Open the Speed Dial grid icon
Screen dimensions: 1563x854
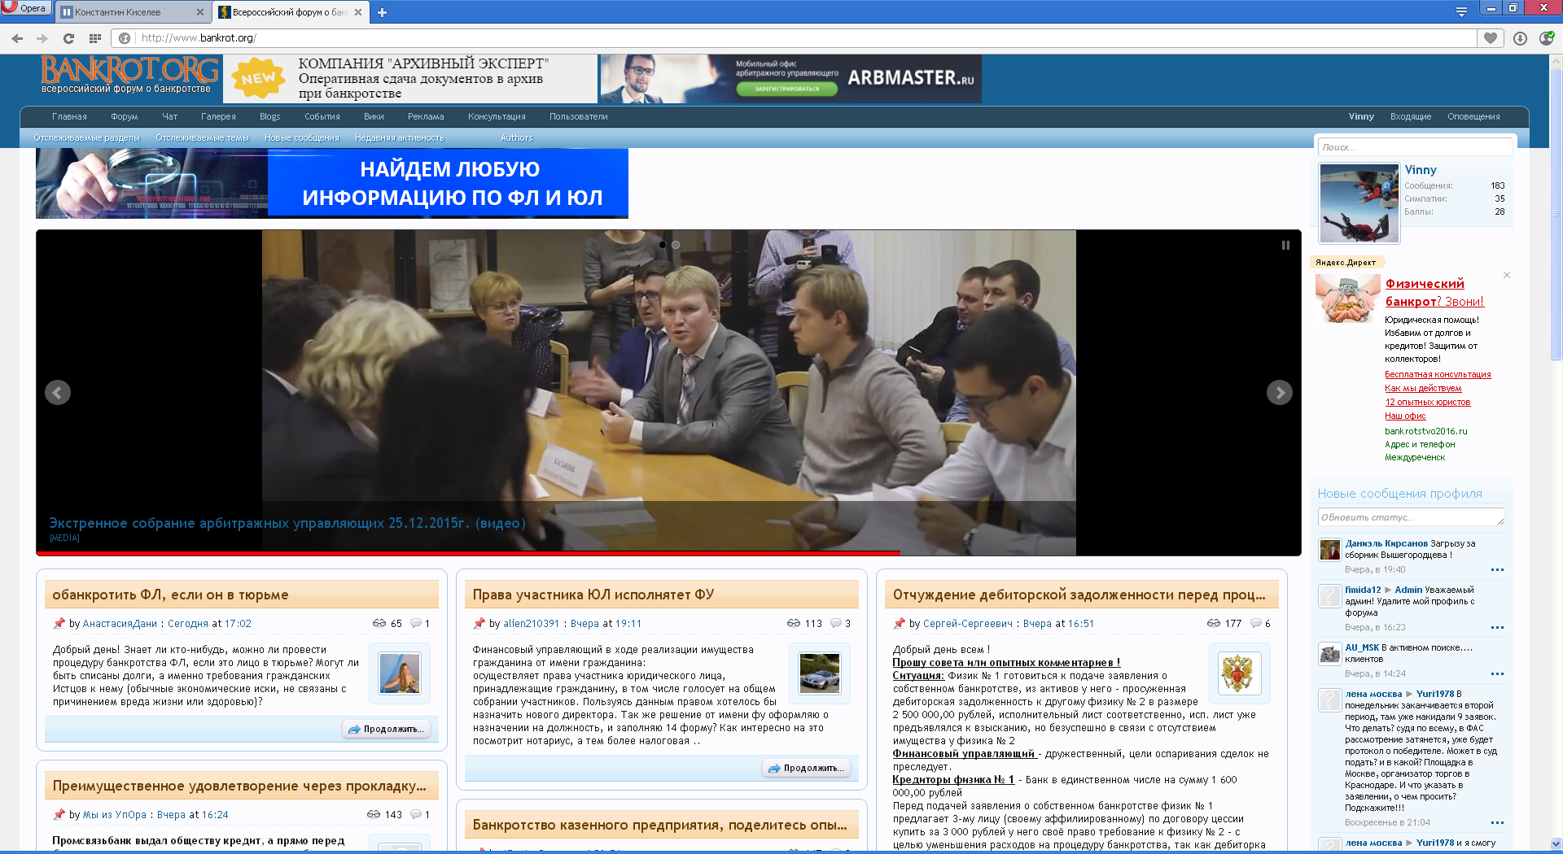tap(95, 38)
